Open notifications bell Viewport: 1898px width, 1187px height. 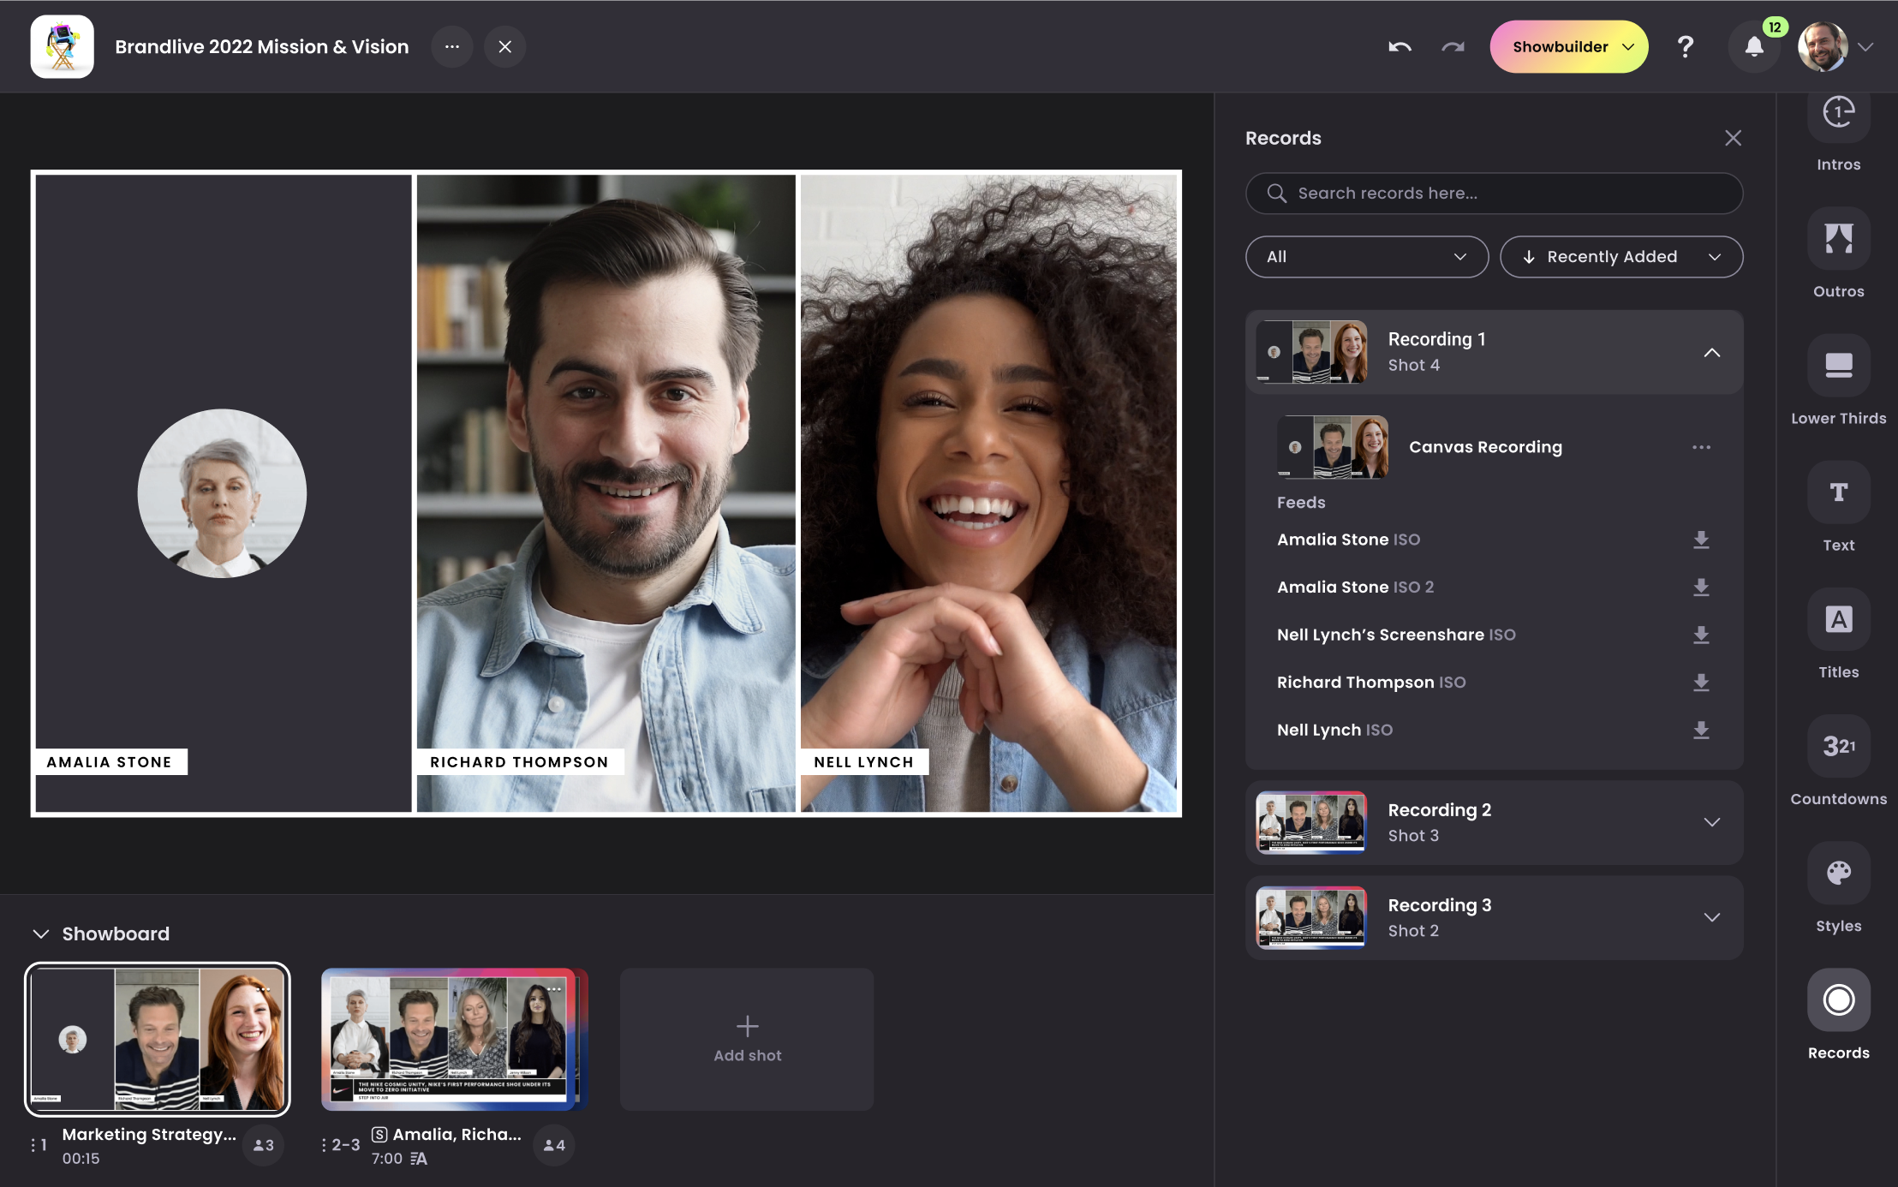point(1754,47)
